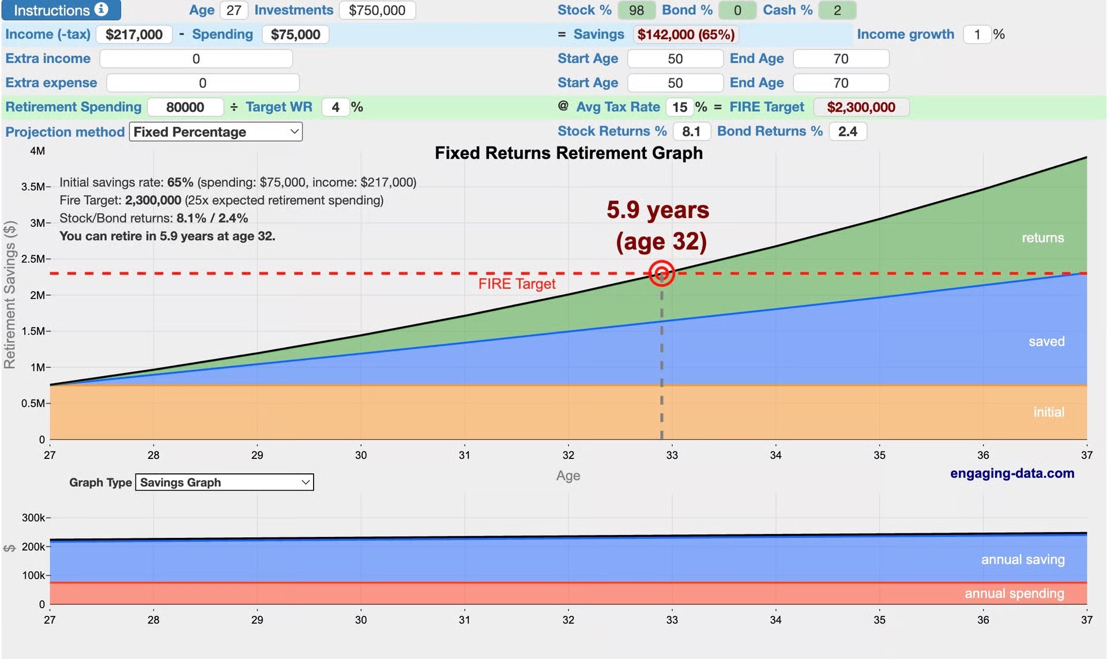Screen dimensions: 1107x659
Task: Edit the Spending amount field
Action: point(295,35)
